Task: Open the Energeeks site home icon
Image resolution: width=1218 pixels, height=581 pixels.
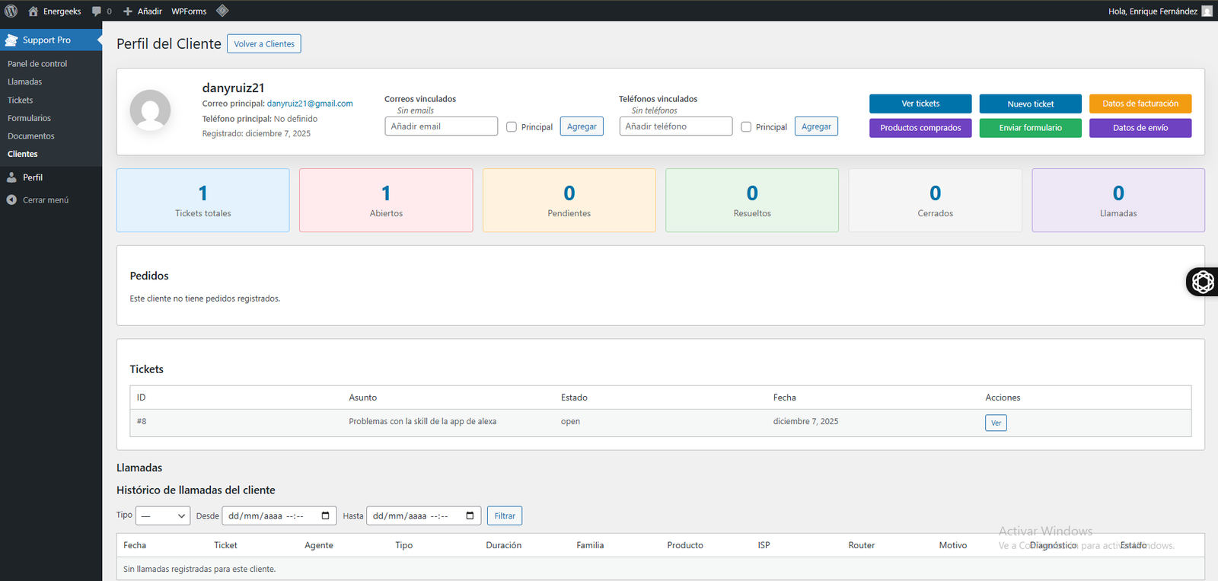Action: pos(33,11)
